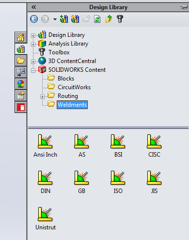This screenshot has height=240, width=189.
Task: Expand the Routing folder node
Action: click(42, 96)
